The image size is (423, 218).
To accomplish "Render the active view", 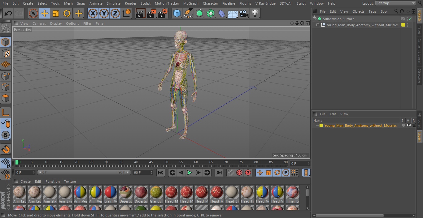I will (x=140, y=13).
